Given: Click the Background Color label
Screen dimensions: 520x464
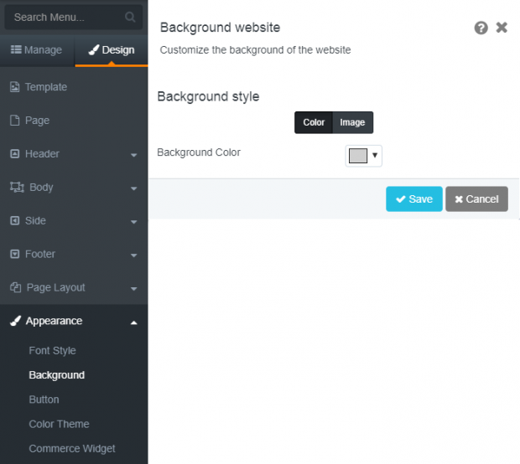Looking at the screenshot, I should click(199, 152).
